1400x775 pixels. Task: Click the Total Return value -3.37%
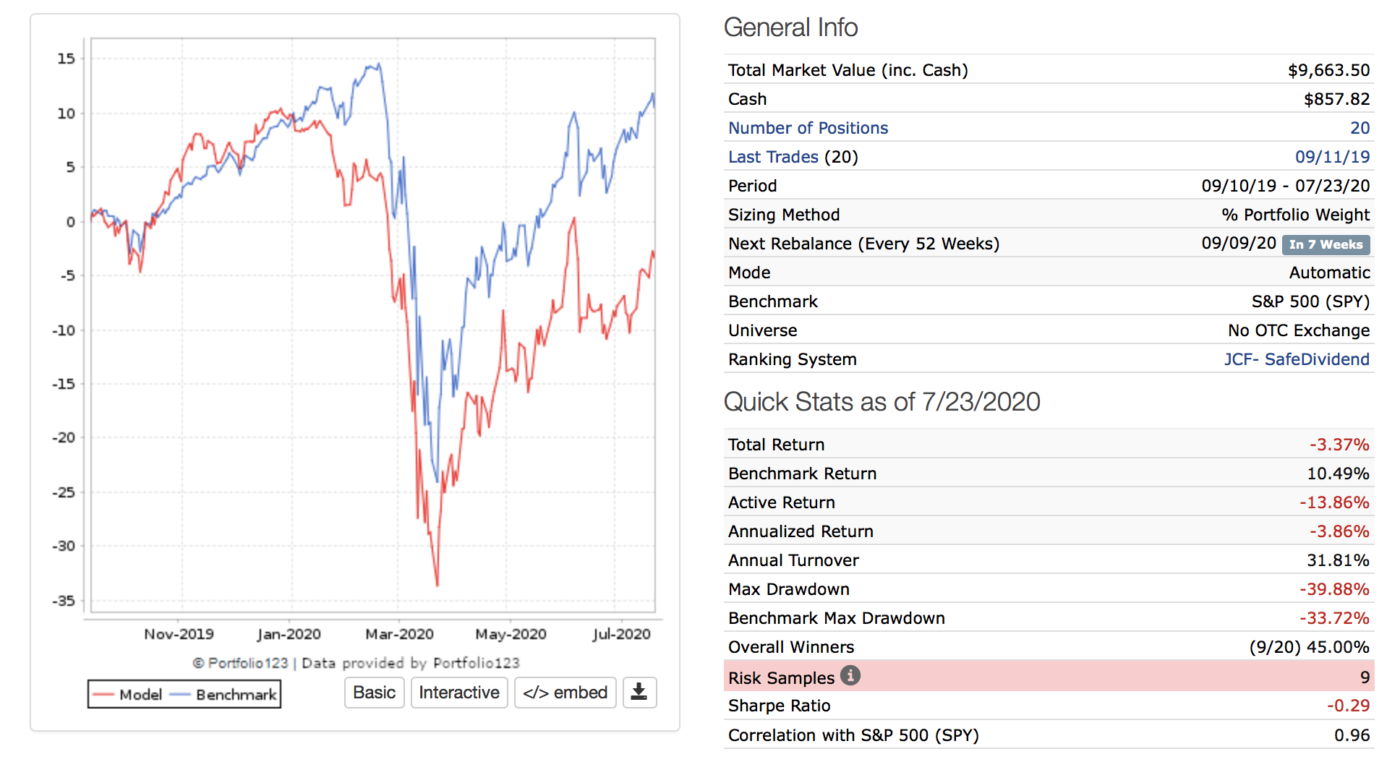pyautogui.click(x=1339, y=445)
